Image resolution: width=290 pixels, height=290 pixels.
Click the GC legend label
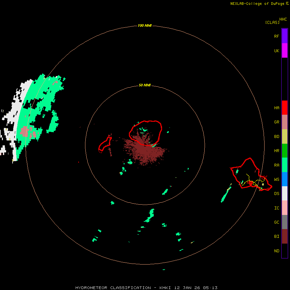coord(276,222)
